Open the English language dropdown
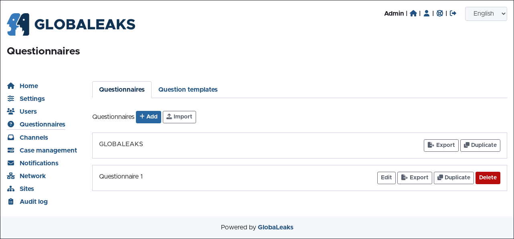 click(x=486, y=14)
